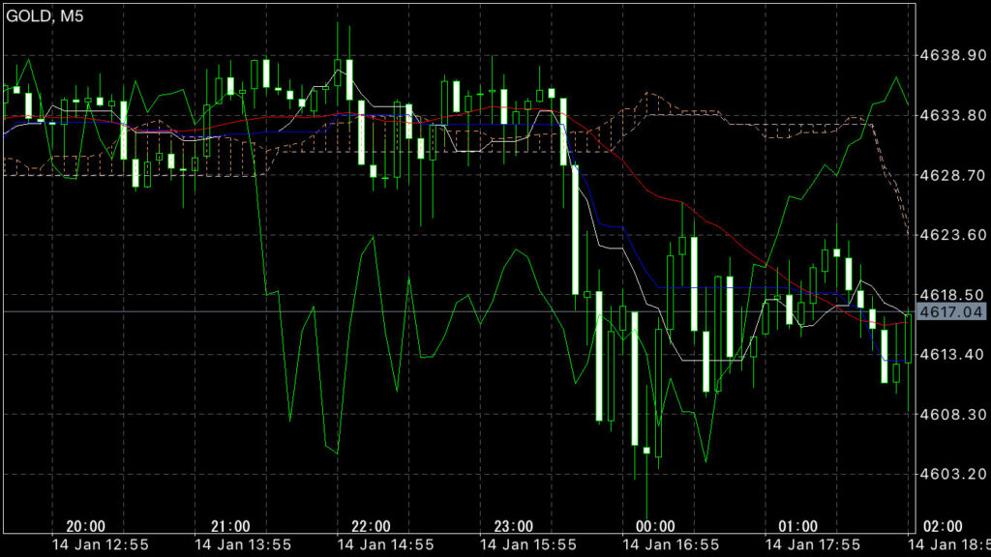The image size is (991, 557).
Task: Select the 00:00 time marker
Action: click(655, 526)
